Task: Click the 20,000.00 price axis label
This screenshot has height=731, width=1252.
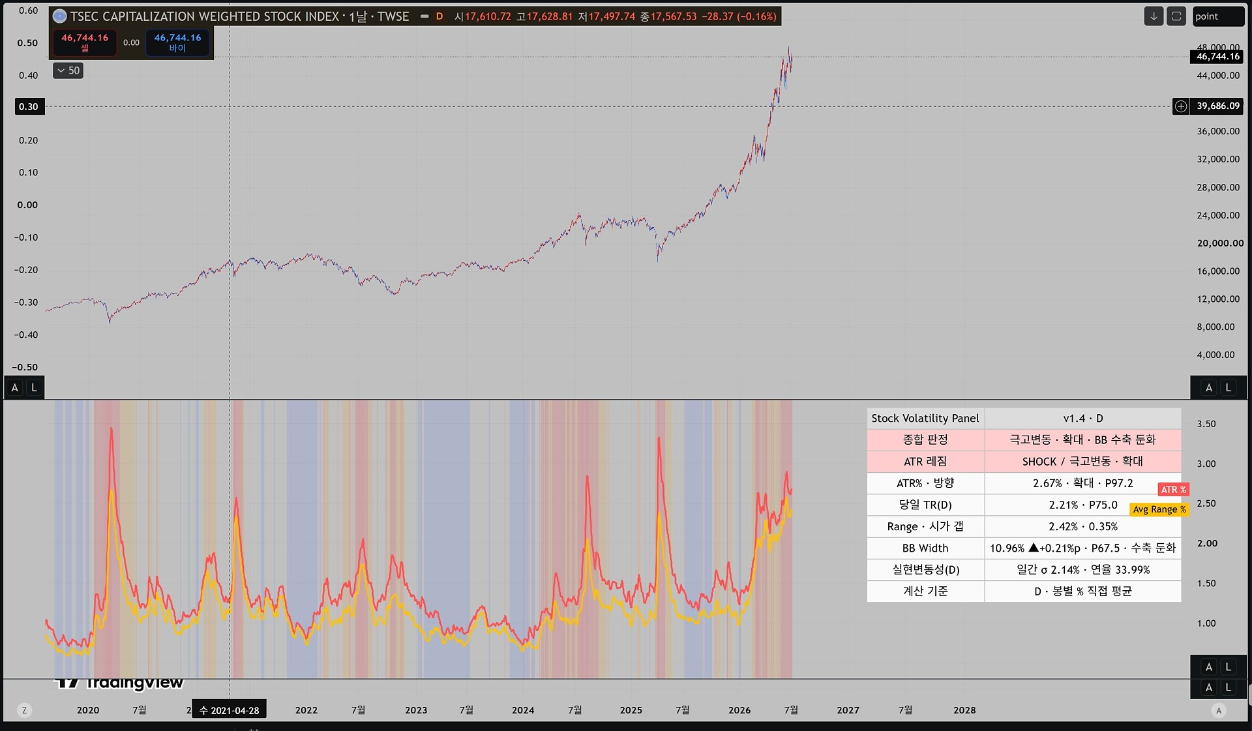Action: (x=1220, y=243)
